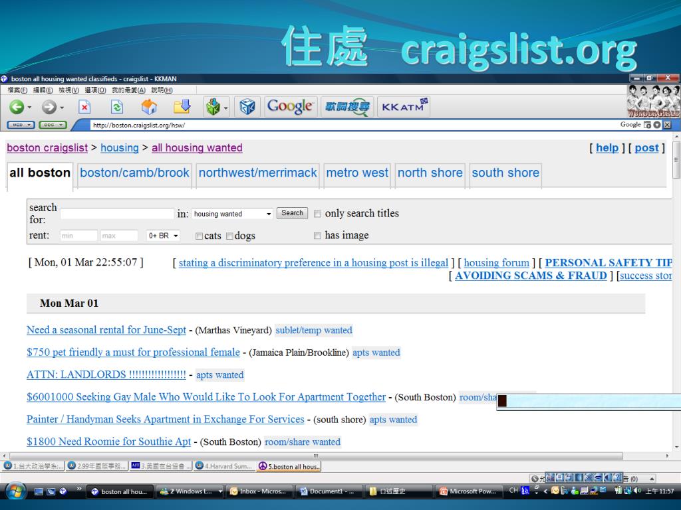Screen dimensions: 681x510
Task: Click the Wonder Girls banner image
Action: [654, 101]
